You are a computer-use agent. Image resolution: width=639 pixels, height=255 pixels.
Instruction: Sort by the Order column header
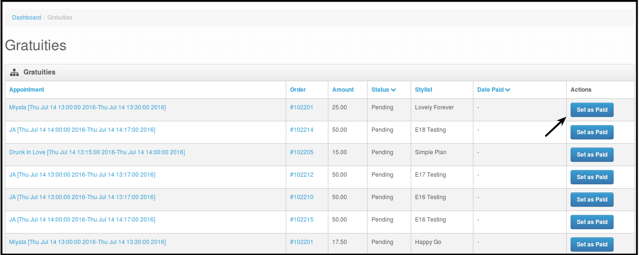[298, 90]
